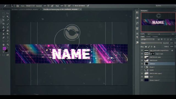Viewport: 176px width, 99px height.
Task: Select the Blur drop tool
Action: 4,34
